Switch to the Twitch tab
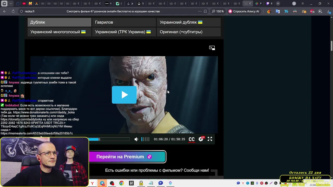Viewport: 333px width, 187px height. click(x=269, y=4)
